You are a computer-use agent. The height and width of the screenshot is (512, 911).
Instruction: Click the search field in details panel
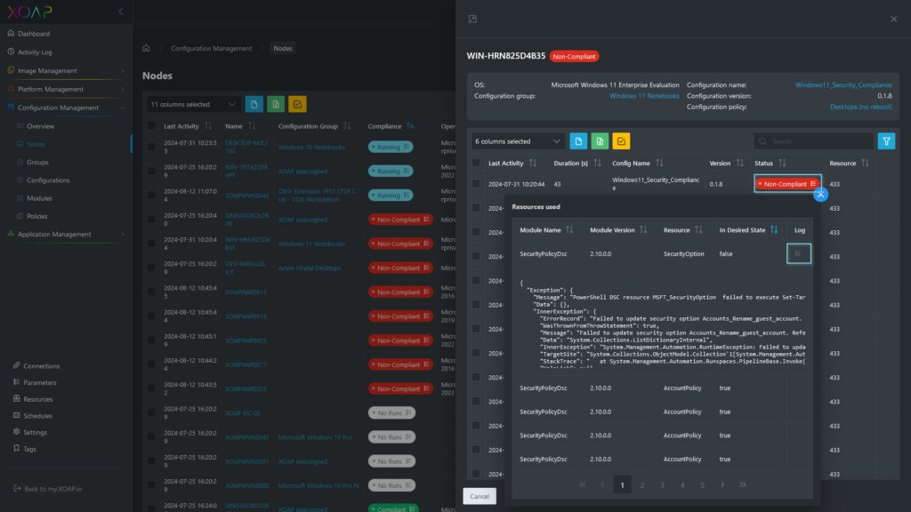[x=813, y=141]
